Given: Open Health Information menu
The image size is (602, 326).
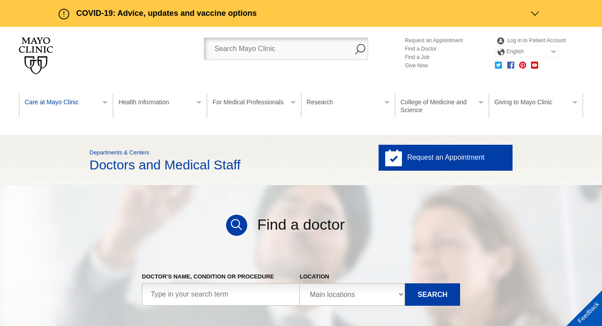Looking at the screenshot, I should pyautogui.click(x=144, y=102).
